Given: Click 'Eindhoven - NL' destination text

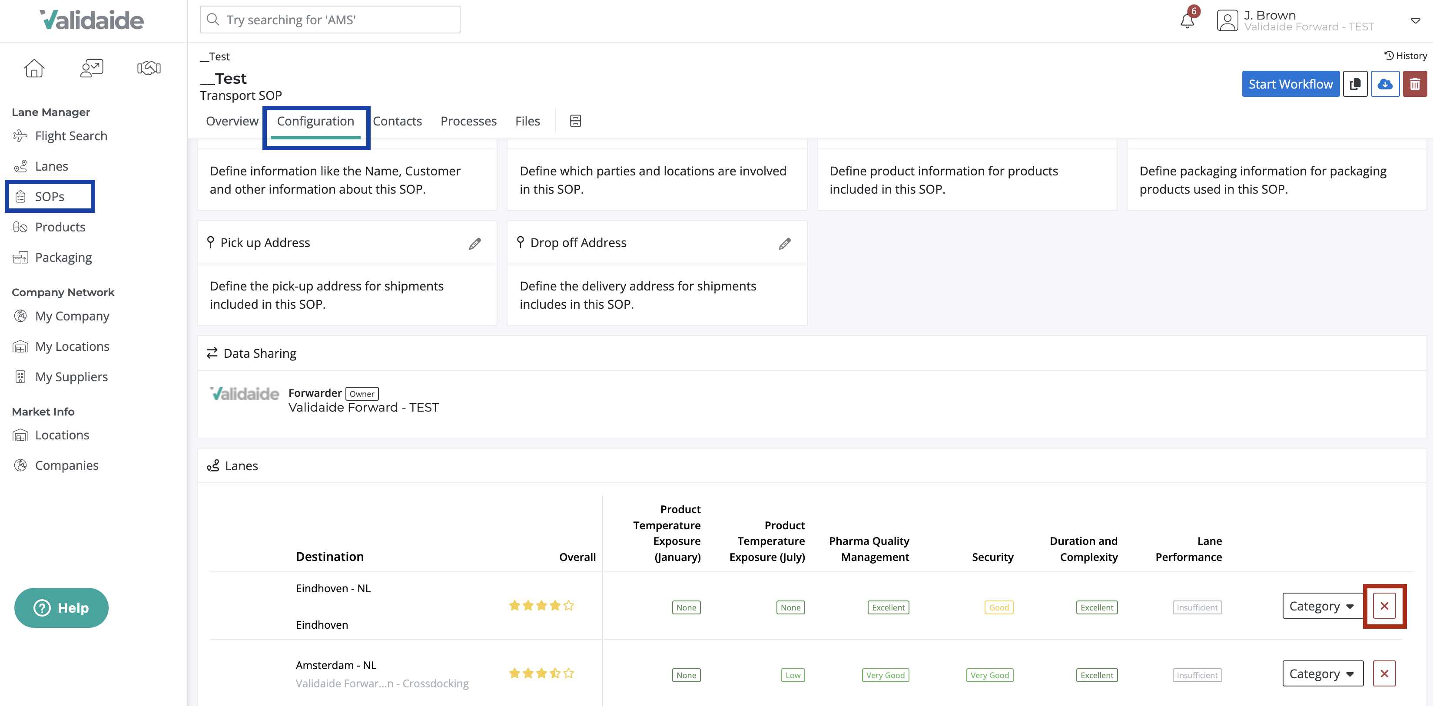Looking at the screenshot, I should pos(333,588).
